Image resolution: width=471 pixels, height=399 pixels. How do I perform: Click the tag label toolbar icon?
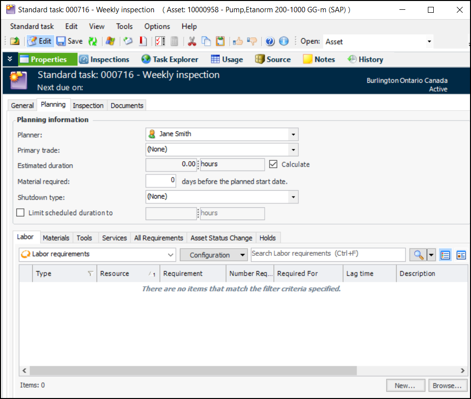click(128, 41)
